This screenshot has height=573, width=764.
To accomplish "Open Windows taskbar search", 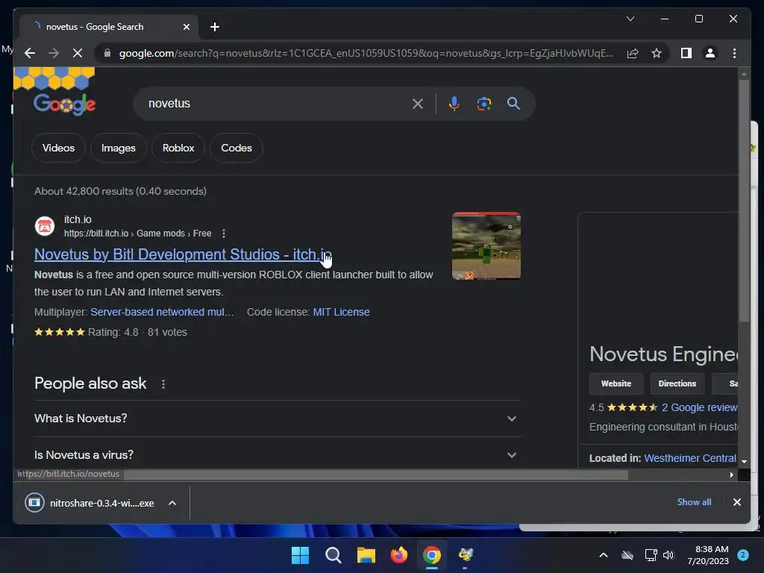I will pyautogui.click(x=334, y=555).
